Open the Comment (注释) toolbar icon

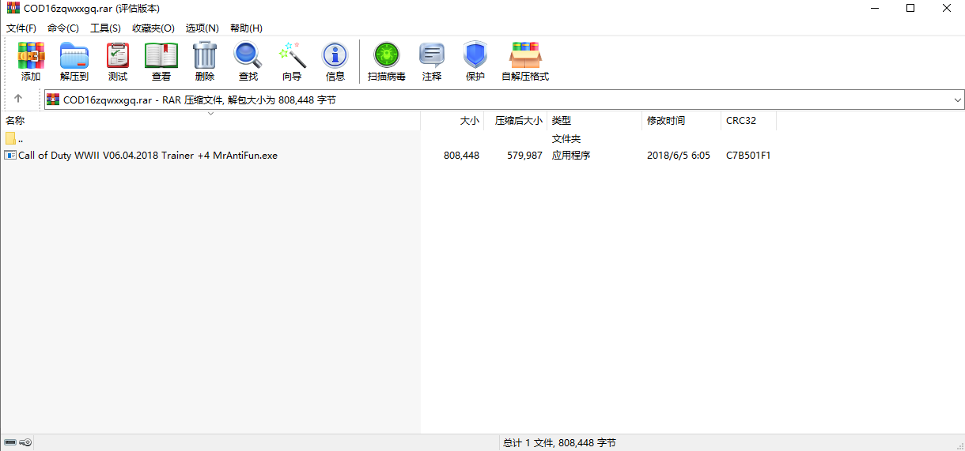[432, 62]
